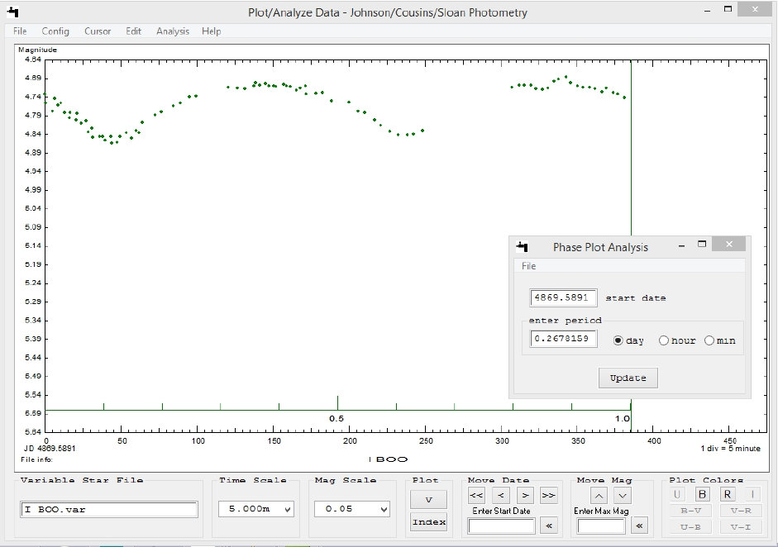Click the Update button in Phase Plot
This screenshot has height=547, width=778.
[x=628, y=378]
